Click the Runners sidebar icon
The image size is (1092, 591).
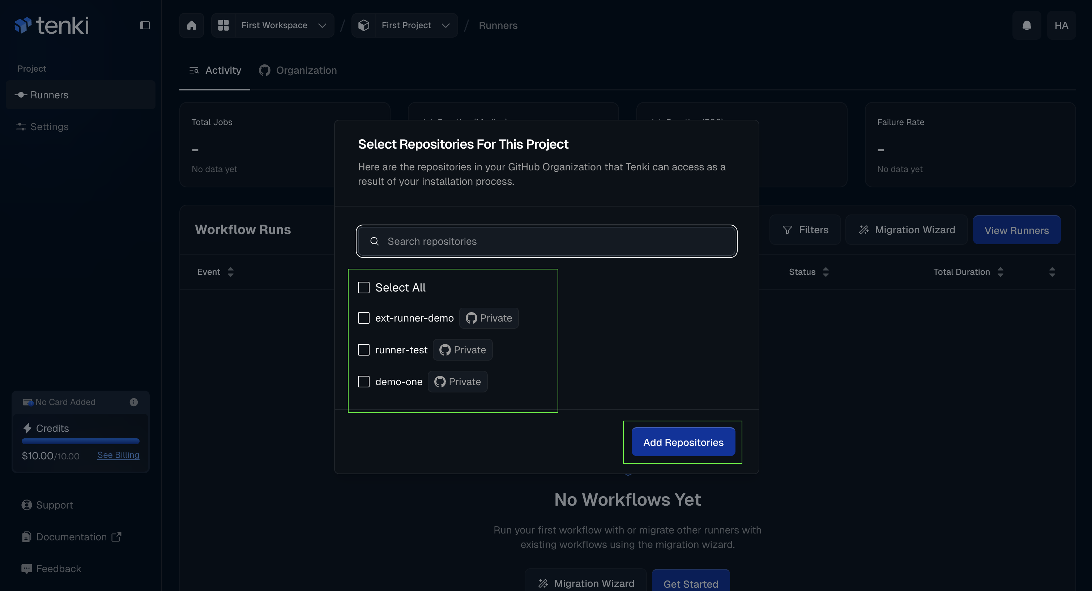tap(21, 94)
